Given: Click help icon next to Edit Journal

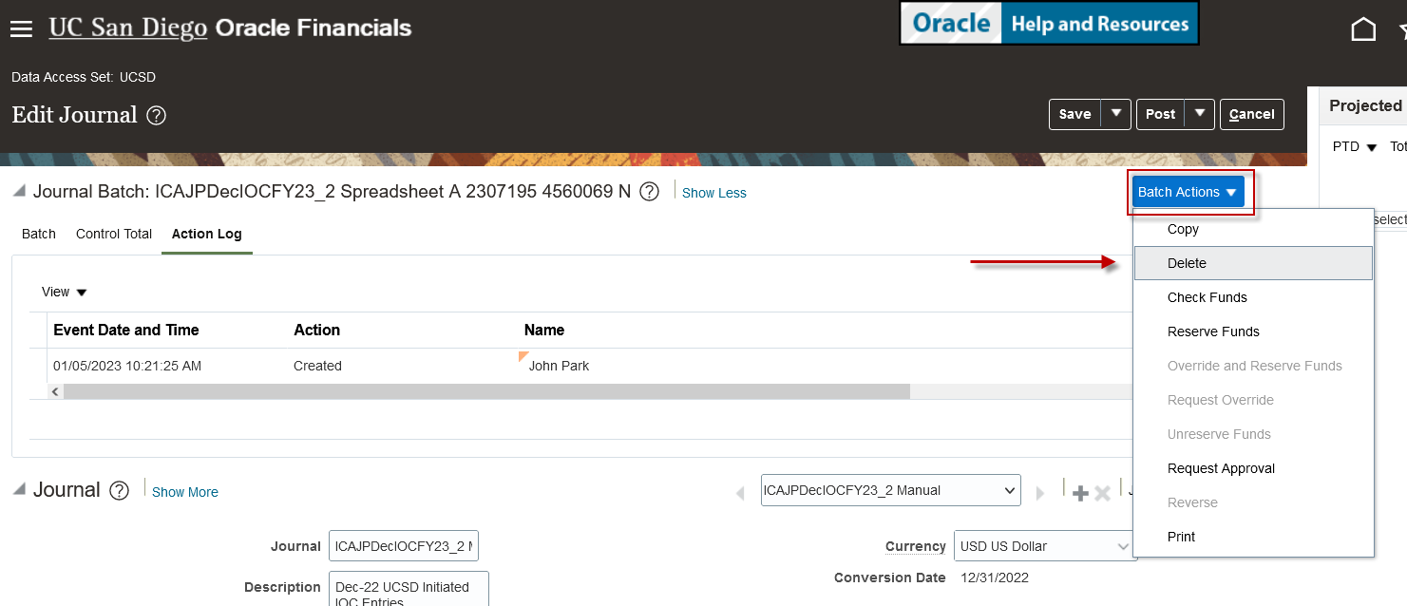Looking at the screenshot, I should pyautogui.click(x=157, y=116).
